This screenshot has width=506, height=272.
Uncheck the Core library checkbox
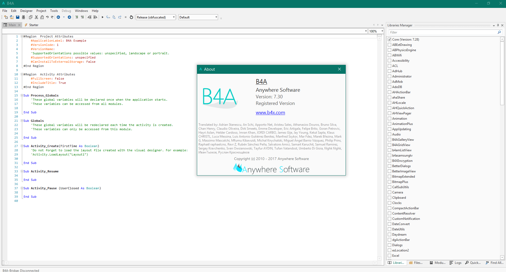(x=390, y=40)
